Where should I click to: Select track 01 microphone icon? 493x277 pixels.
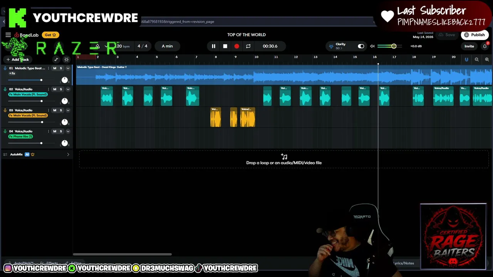(5, 68)
